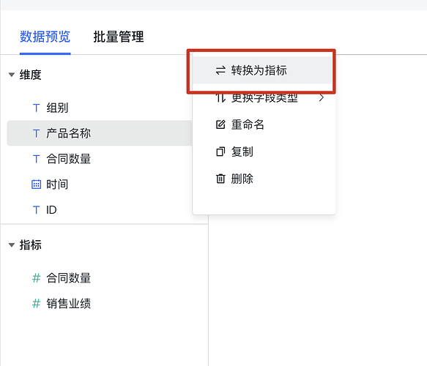This screenshot has width=427, height=366.
Task: Click the text type icon beside ID
Action: 36,210
